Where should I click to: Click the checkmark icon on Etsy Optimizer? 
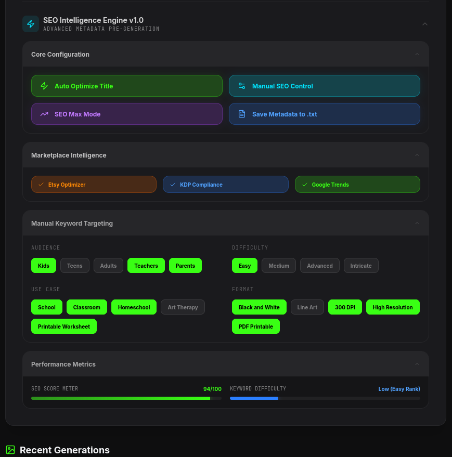(x=41, y=185)
